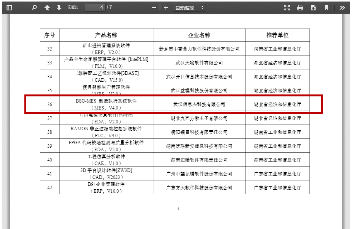Screen dimensions: 352x229
Task: Click the bookmark current view icon
Action: click(x=326, y=8)
